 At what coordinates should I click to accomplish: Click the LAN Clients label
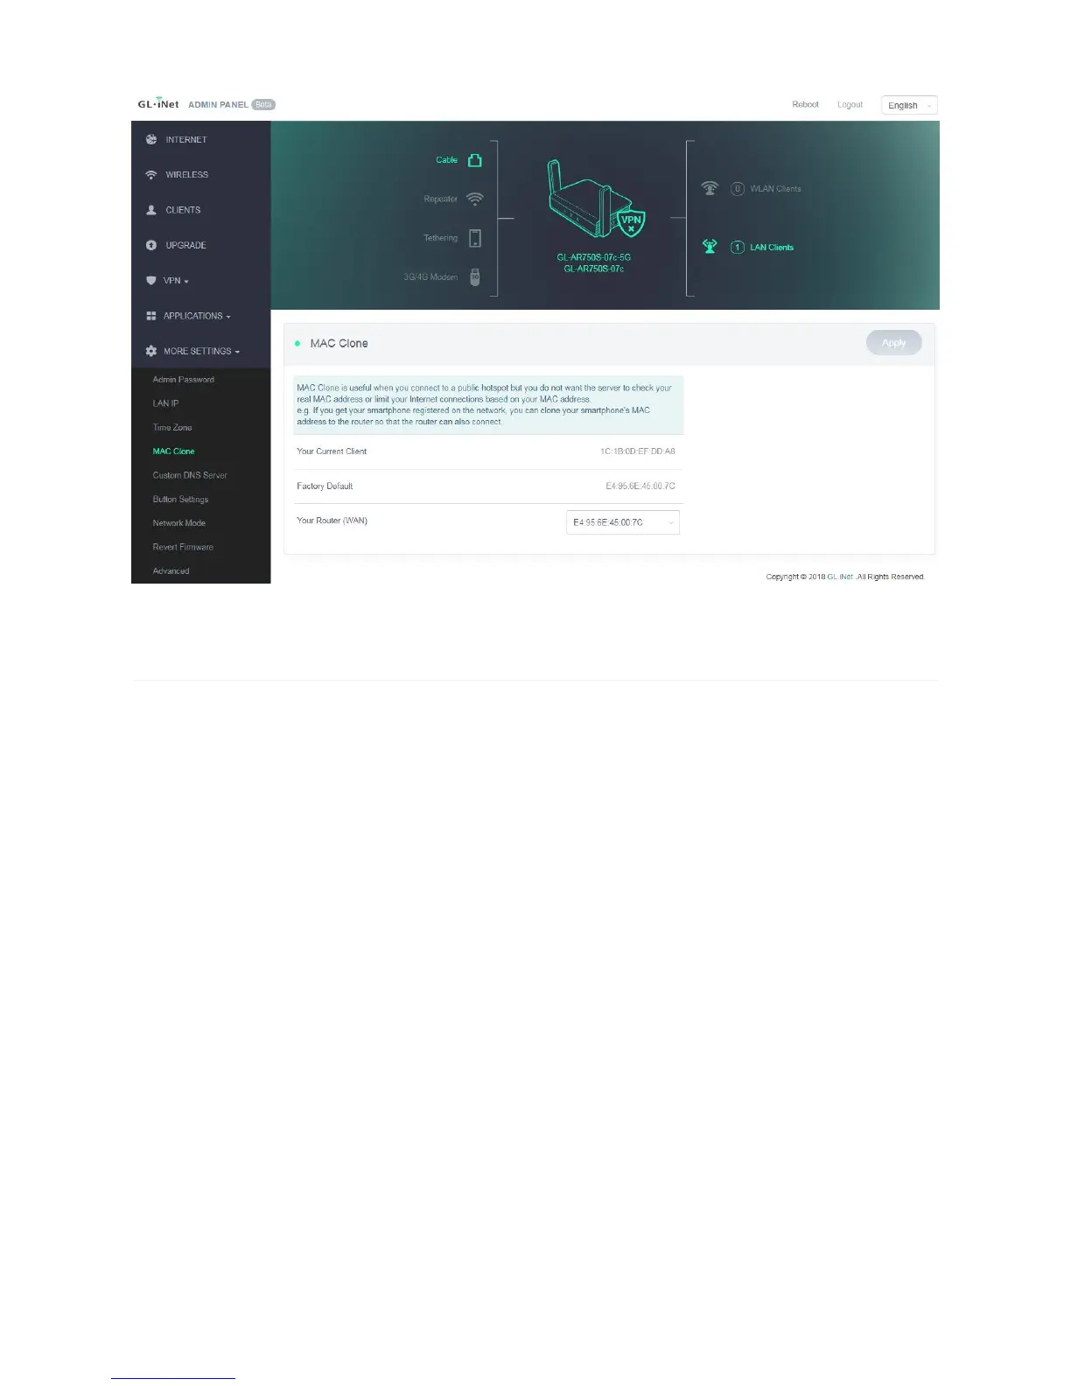point(772,248)
